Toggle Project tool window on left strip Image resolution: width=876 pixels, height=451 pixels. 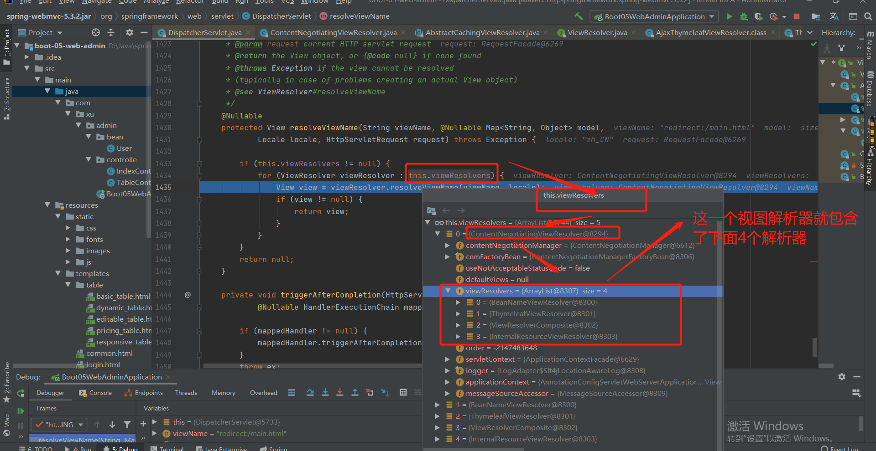tap(7, 47)
